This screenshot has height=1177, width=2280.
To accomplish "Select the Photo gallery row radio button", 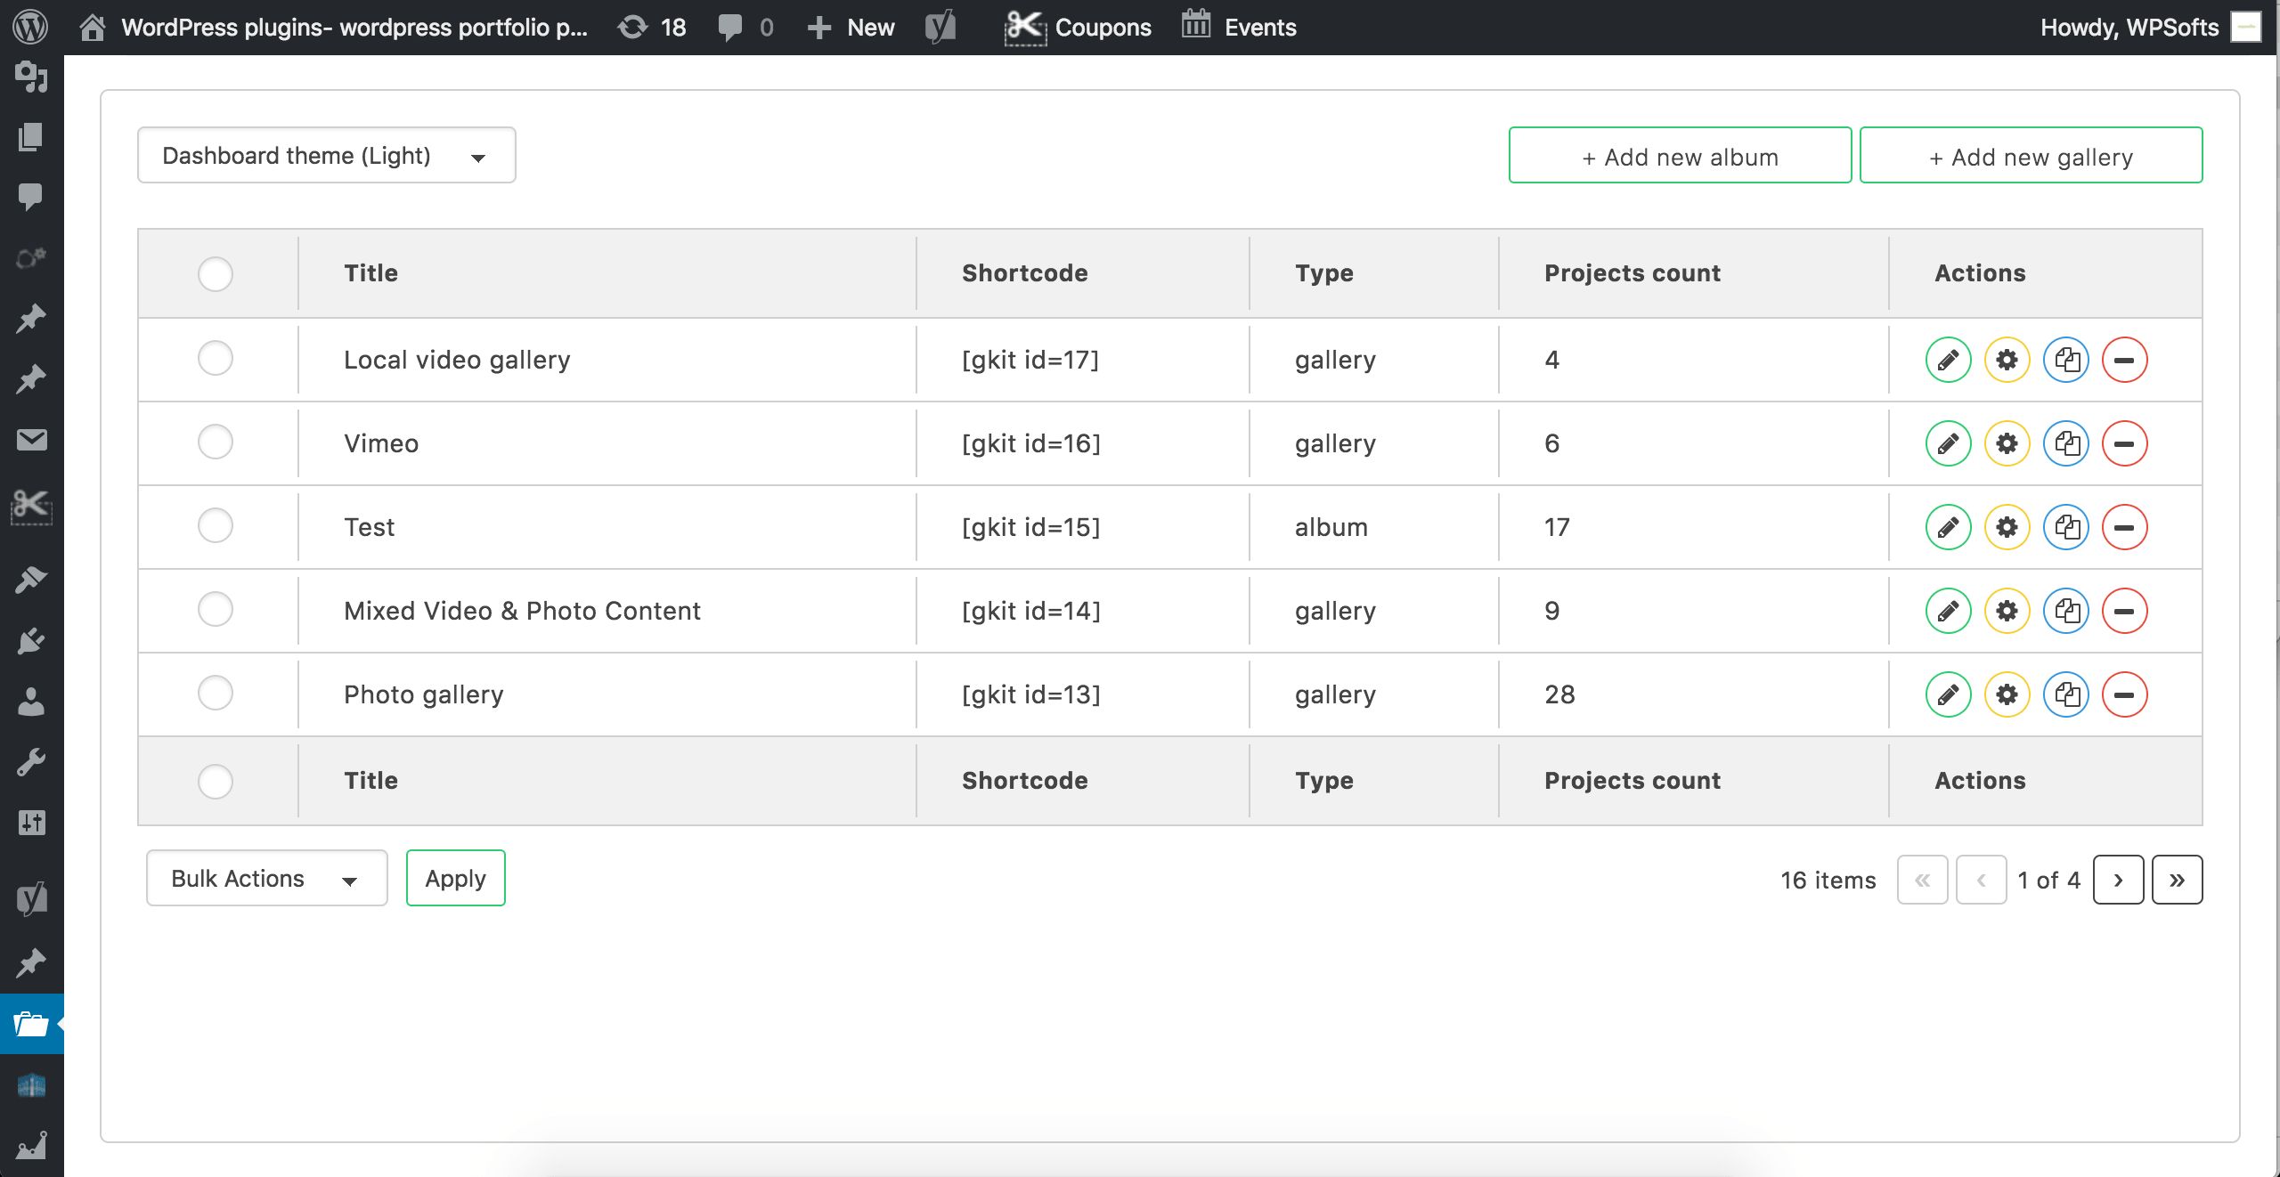I will tap(214, 694).
